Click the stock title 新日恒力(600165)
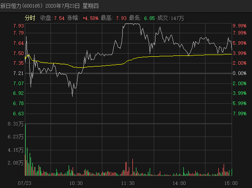This screenshot has height=188, width=252. 22,6
